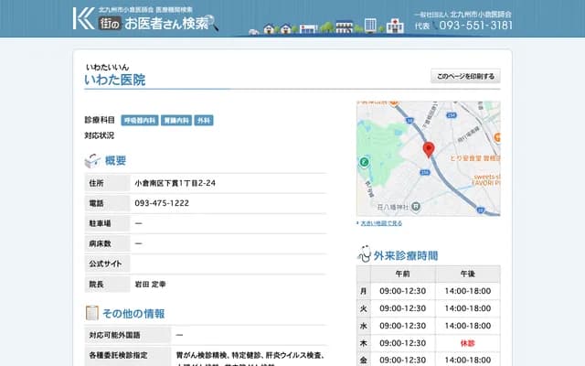Click the 概要 section icon
Viewport: 585px width, 366px height.
pos(92,161)
